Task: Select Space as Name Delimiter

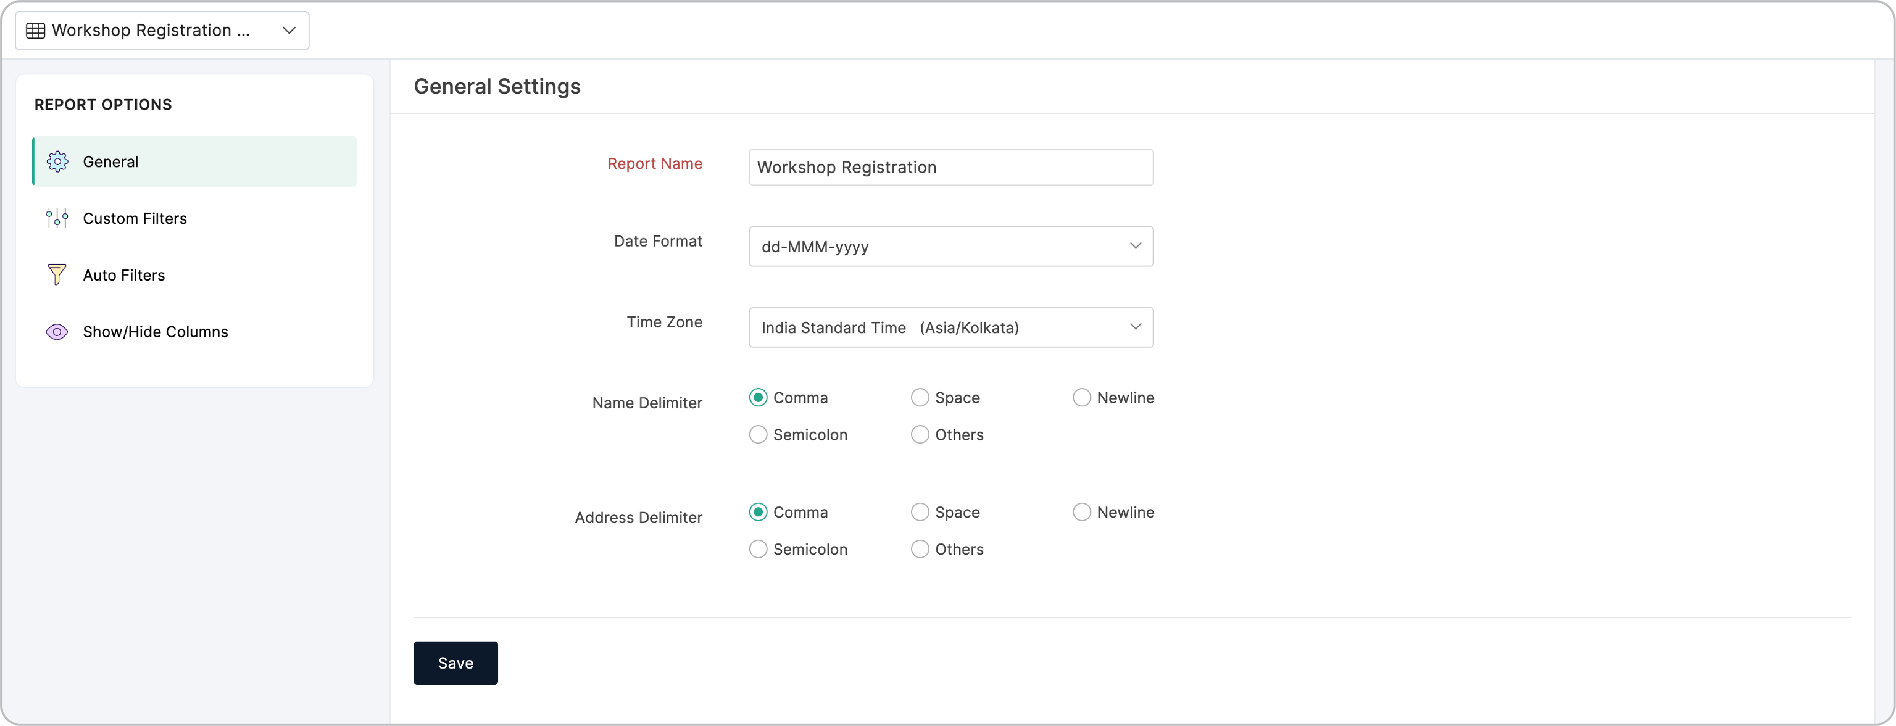Action: tap(919, 397)
